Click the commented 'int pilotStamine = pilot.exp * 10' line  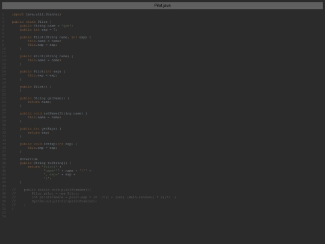pyautogui.click(x=94, y=198)
